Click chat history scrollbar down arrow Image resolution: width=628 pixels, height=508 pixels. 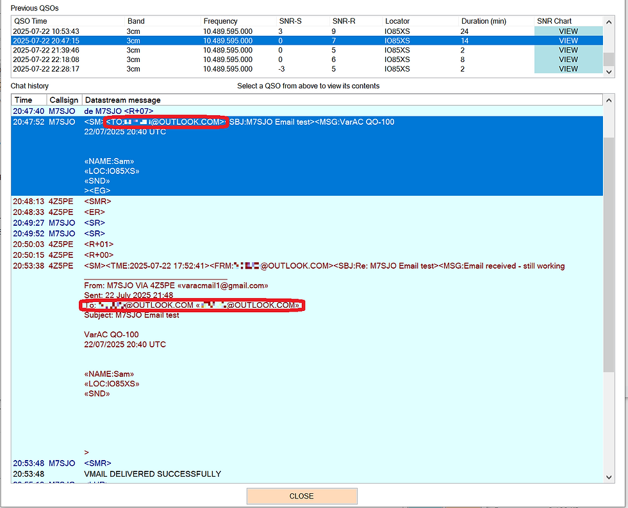click(x=609, y=477)
